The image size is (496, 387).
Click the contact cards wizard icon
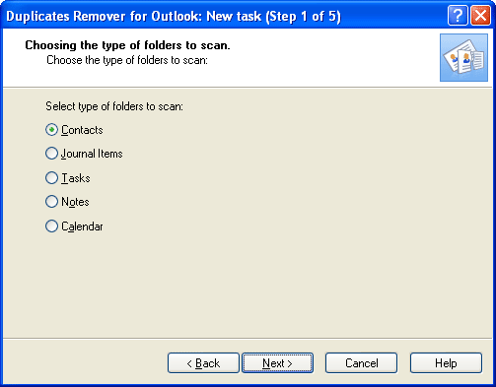pos(463,57)
